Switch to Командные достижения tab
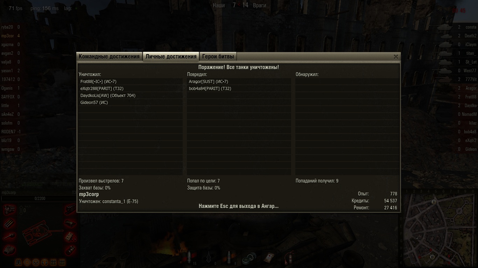478x268 pixels. (109, 57)
